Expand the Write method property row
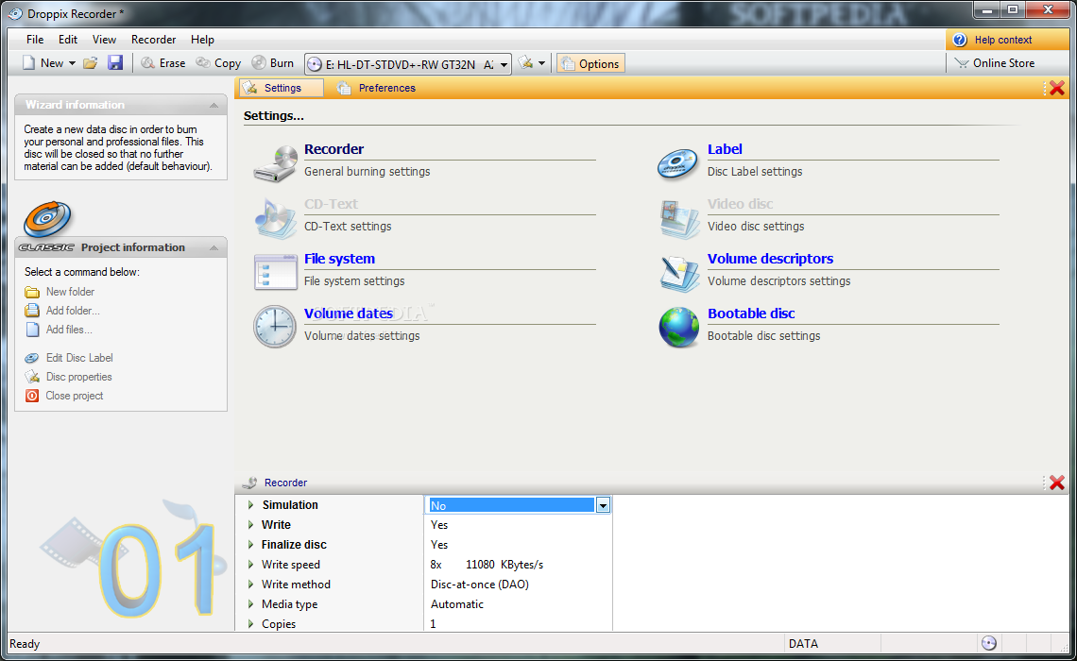The height and width of the screenshot is (661, 1077). (250, 585)
